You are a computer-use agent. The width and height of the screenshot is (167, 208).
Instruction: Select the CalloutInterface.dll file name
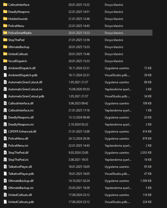[21, 103]
